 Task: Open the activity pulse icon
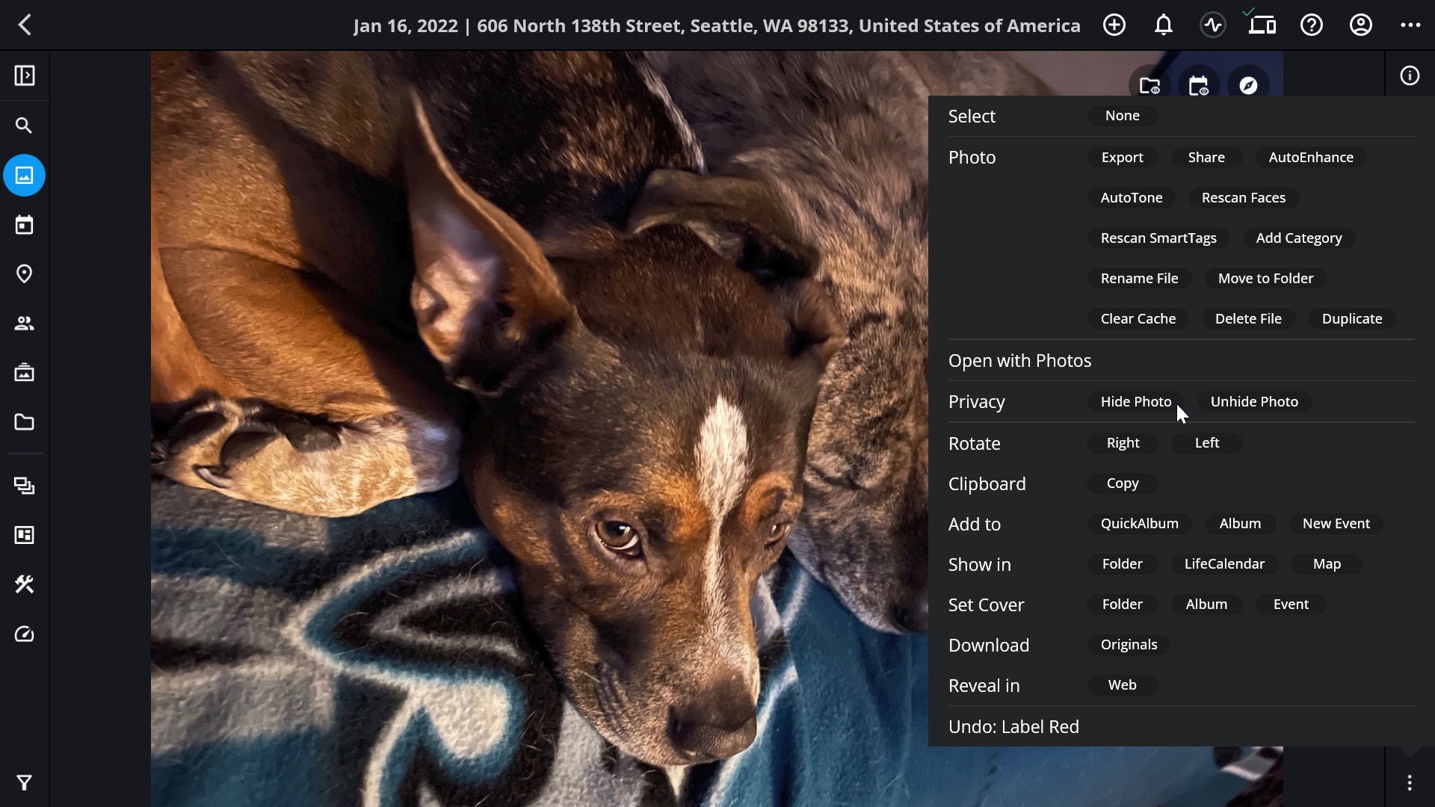pyautogui.click(x=1213, y=25)
